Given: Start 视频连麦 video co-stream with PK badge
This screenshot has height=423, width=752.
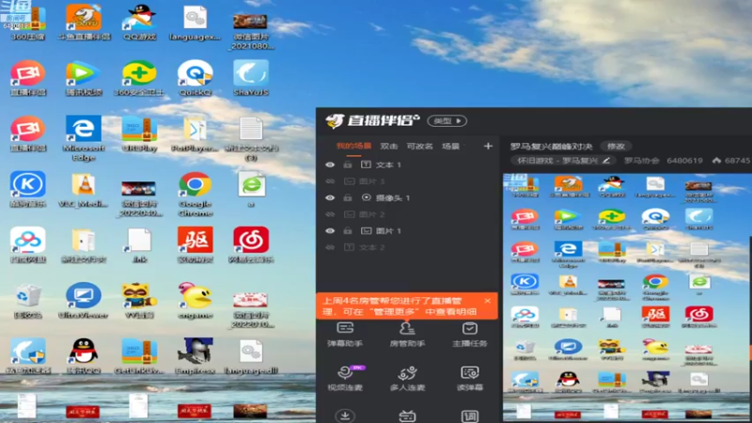Looking at the screenshot, I should (x=345, y=378).
